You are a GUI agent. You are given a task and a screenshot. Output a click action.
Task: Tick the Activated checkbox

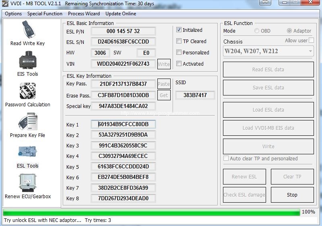click(179, 64)
